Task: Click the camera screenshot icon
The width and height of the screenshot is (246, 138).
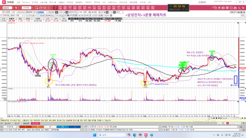Action: point(235,8)
